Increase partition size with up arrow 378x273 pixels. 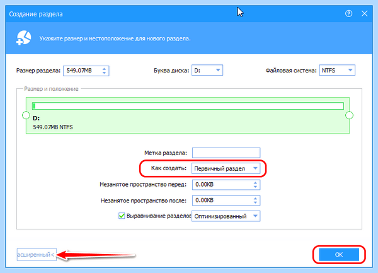click(x=104, y=69)
